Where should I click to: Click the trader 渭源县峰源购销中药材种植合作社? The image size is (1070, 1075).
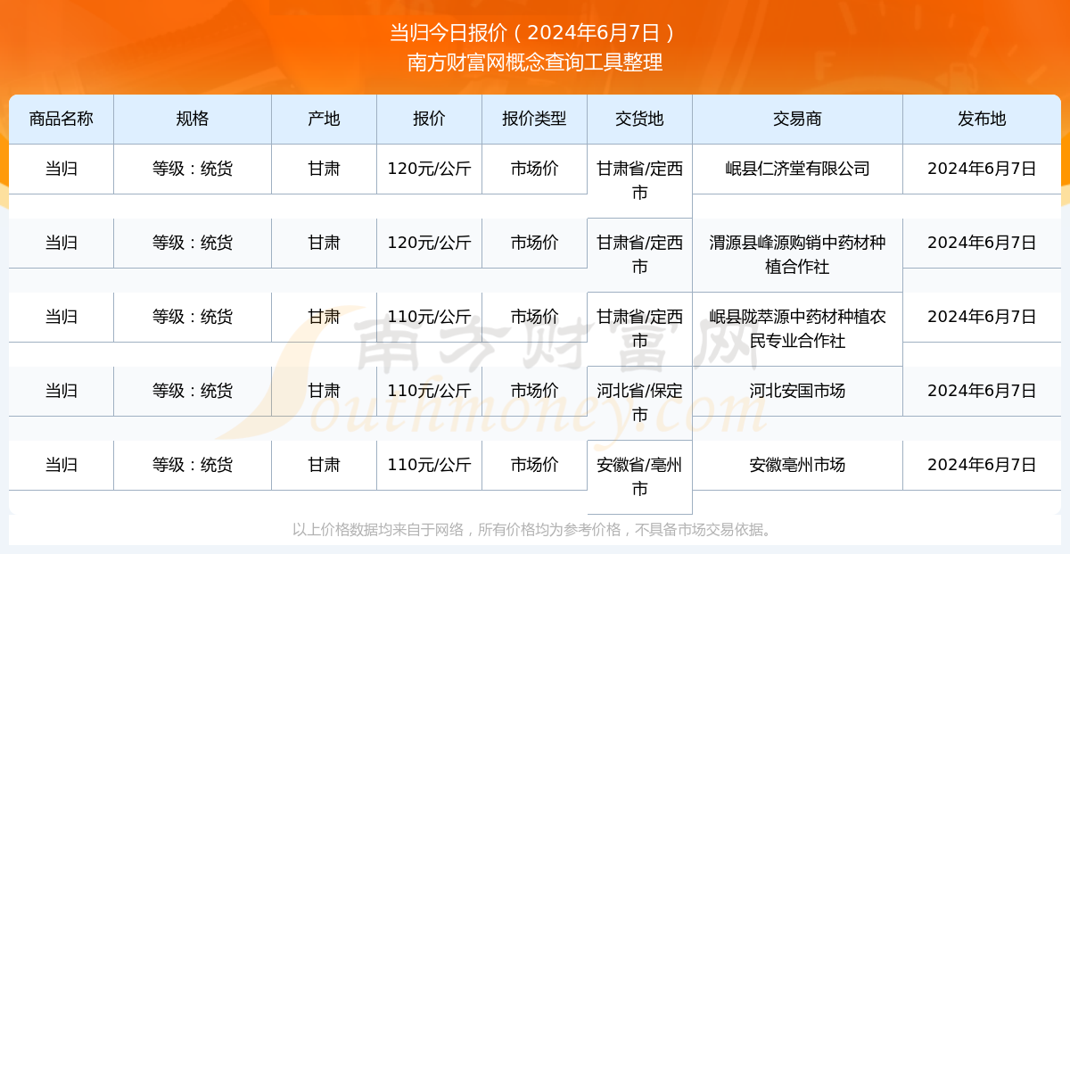click(x=797, y=254)
